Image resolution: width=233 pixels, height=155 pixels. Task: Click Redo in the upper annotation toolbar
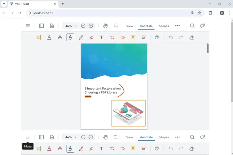click(x=181, y=38)
